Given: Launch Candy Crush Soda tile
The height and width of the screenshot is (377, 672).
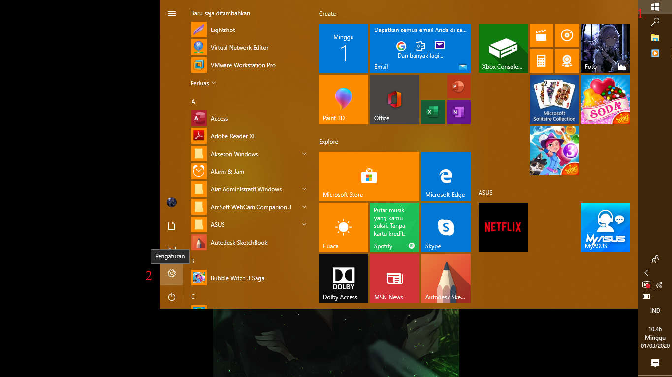Looking at the screenshot, I should click(606, 99).
